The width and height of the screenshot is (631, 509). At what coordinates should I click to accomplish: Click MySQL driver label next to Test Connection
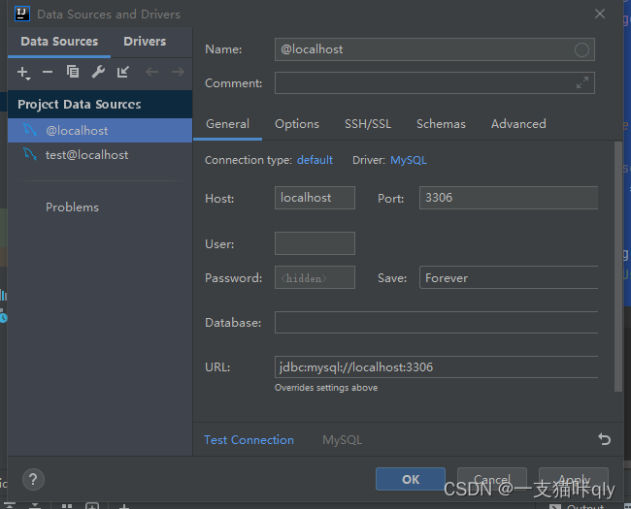(x=342, y=440)
